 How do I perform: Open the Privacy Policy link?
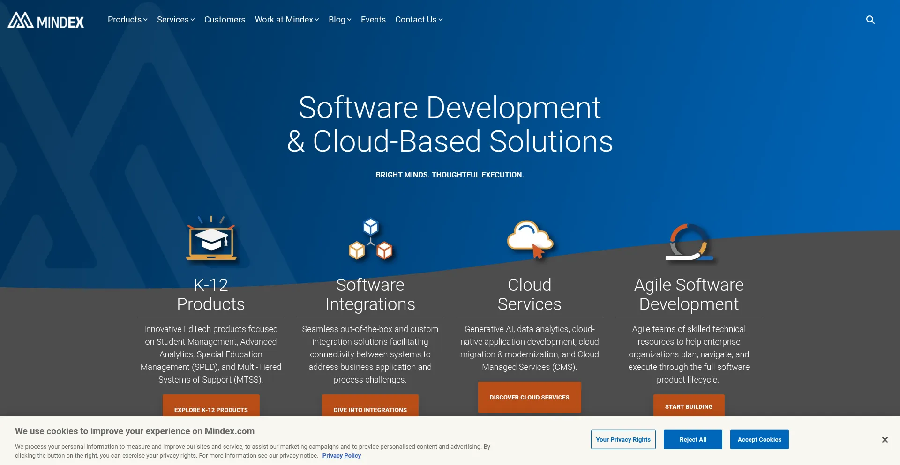coord(341,455)
